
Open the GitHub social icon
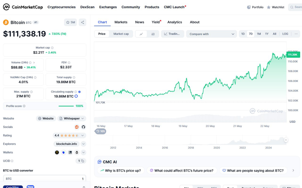coord(83,127)
